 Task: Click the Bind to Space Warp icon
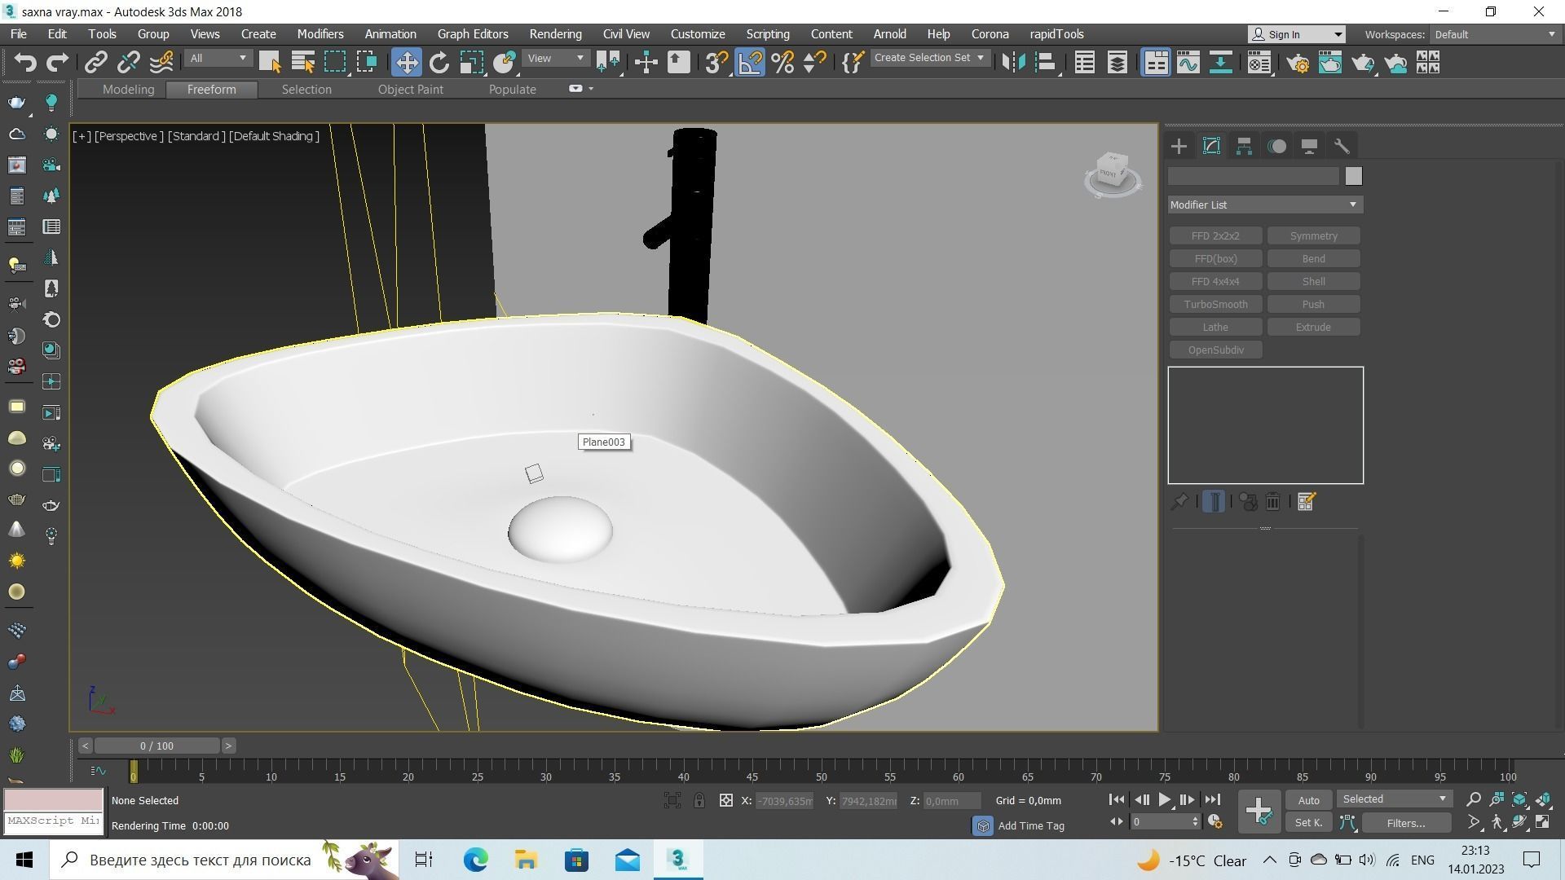pos(161,62)
